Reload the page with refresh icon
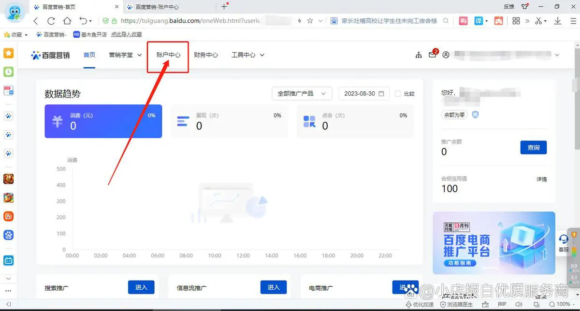 tap(51, 21)
